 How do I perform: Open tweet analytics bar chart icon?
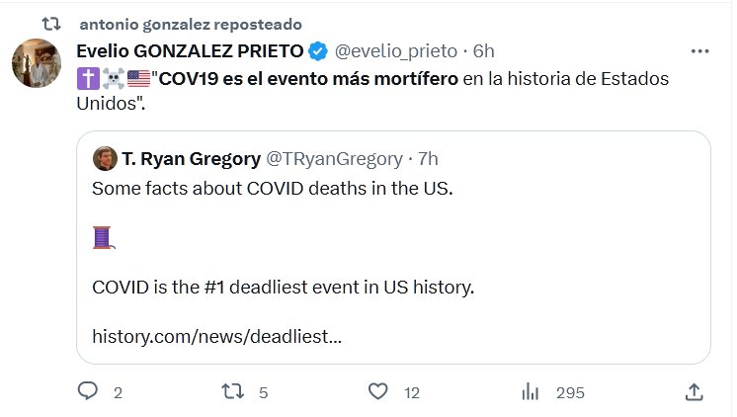[532, 392]
